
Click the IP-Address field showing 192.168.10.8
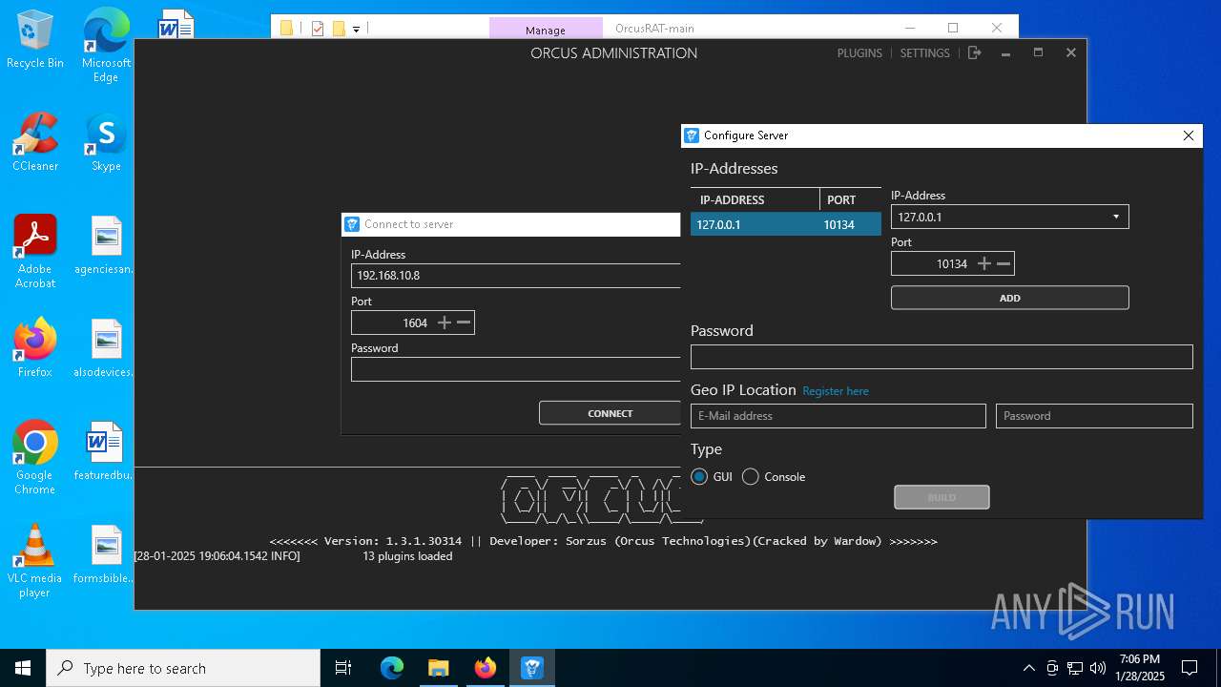coord(515,275)
